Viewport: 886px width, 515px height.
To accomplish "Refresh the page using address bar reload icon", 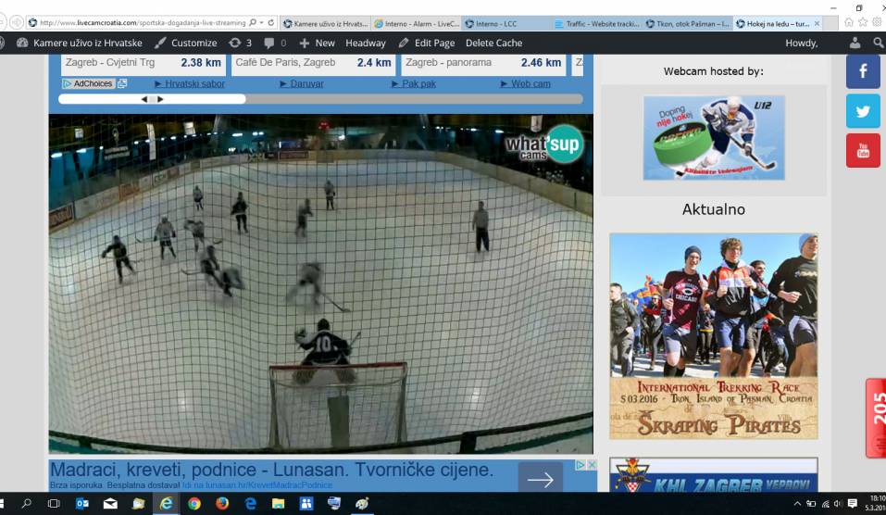I will point(270,22).
